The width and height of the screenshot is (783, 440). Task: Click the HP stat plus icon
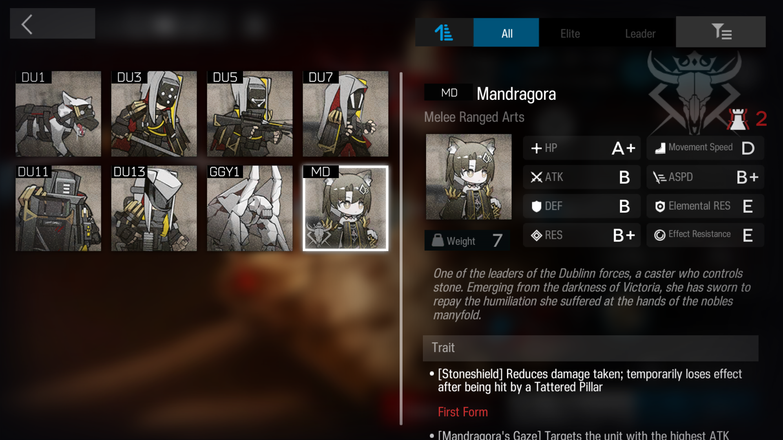point(536,148)
